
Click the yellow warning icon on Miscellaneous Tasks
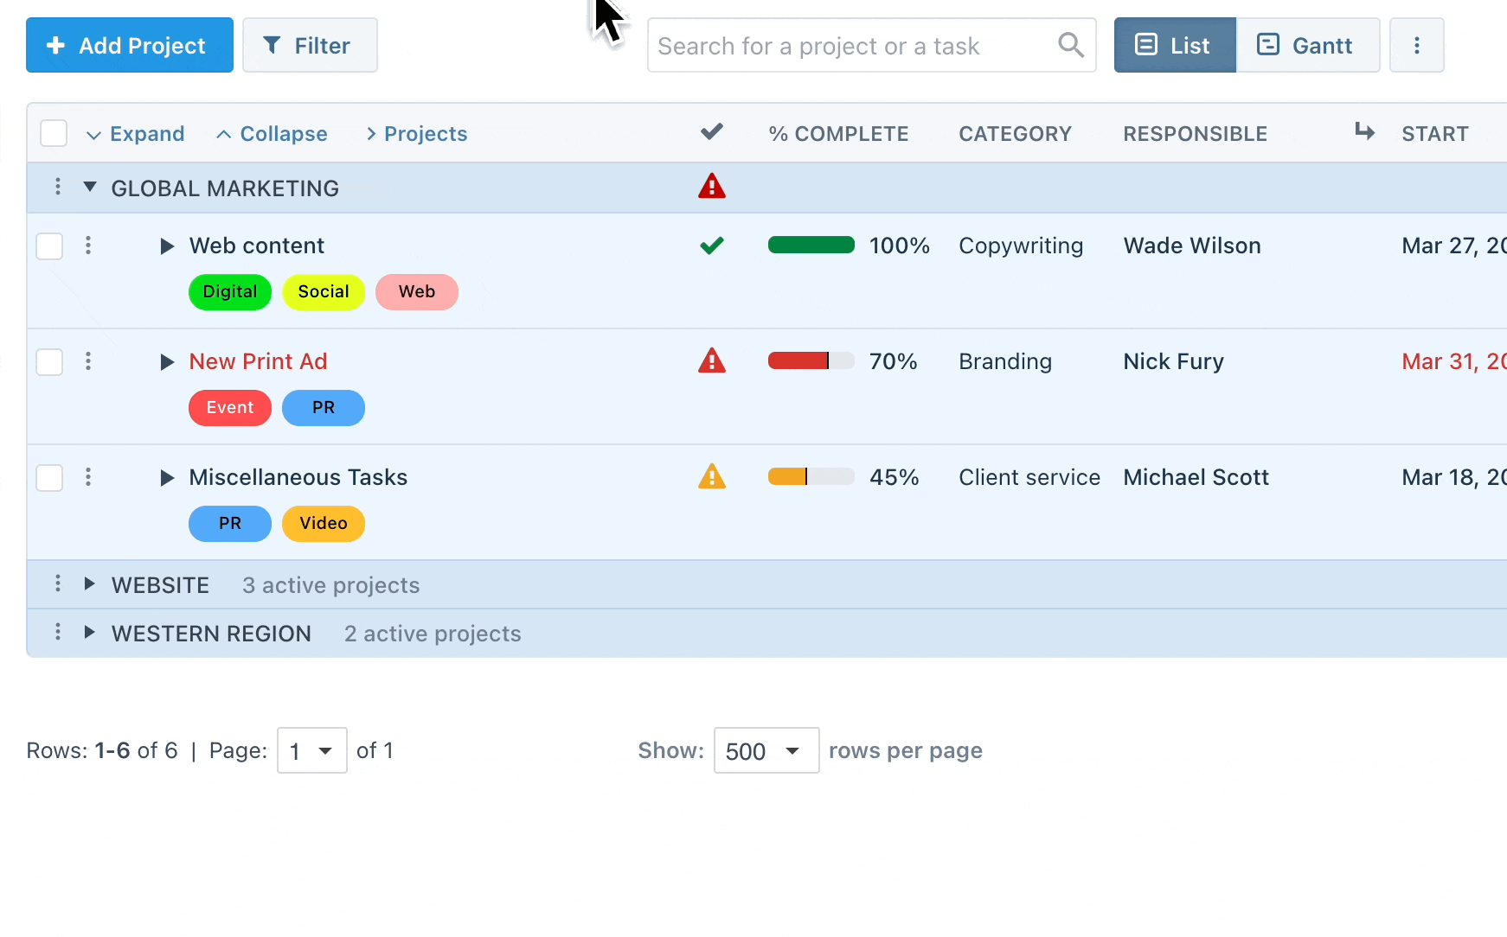click(x=712, y=476)
